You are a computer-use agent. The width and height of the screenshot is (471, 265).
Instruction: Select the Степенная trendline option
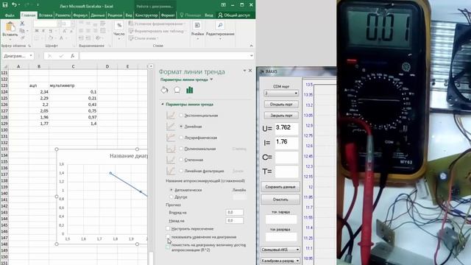coord(181,160)
